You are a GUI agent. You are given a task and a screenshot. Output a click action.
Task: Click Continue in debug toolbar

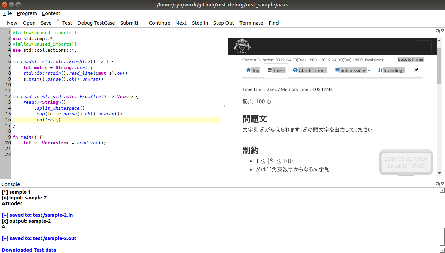click(x=160, y=23)
